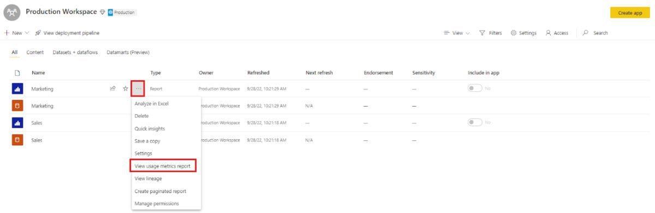Screen dimensions: 655x213
Task: Sort by the Next refresh column header
Action: click(319, 73)
